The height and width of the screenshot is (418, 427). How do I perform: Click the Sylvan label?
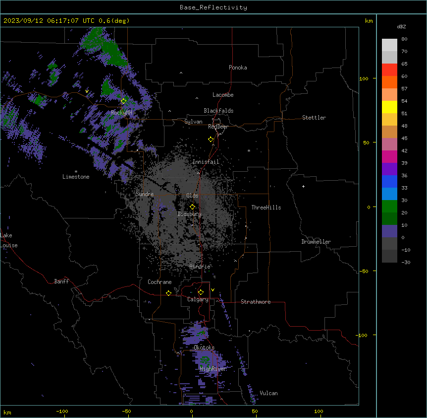[x=193, y=122]
